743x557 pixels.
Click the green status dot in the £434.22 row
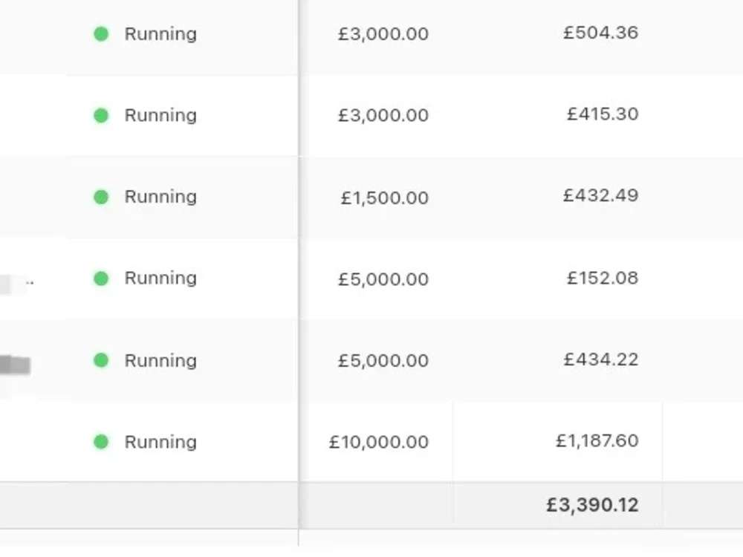(x=101, y=360)
